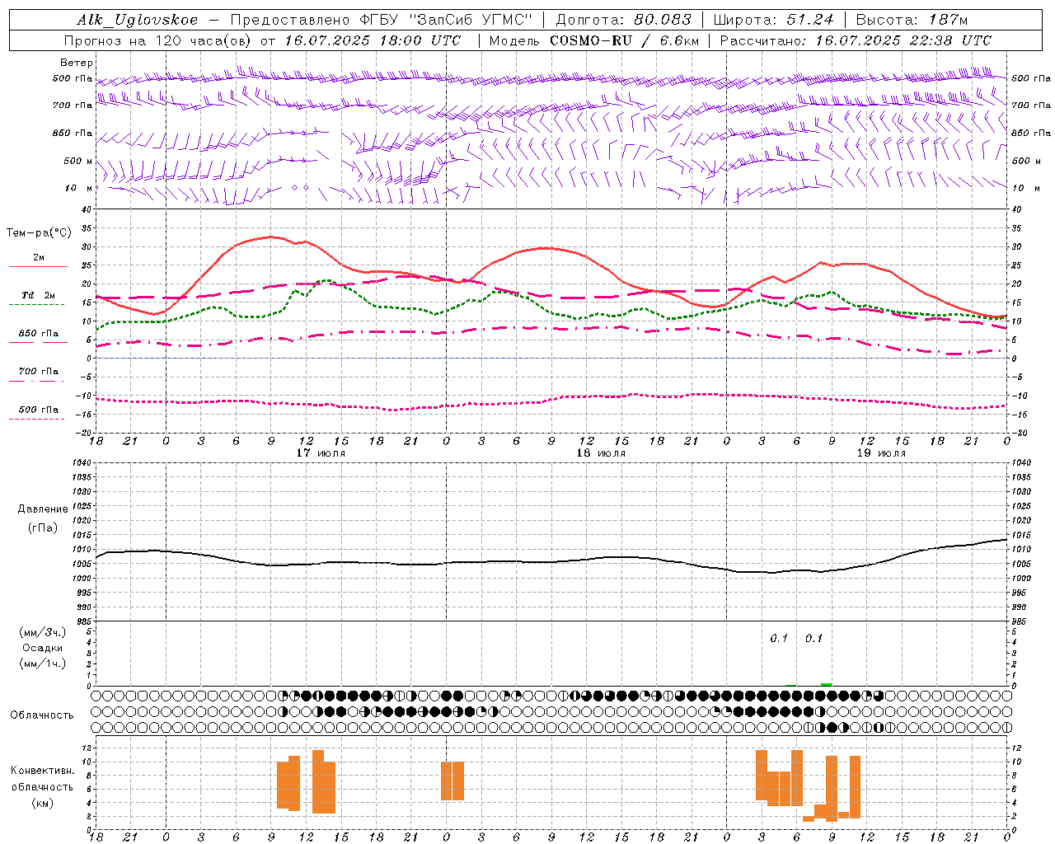Click the '(мм/3ч.)' precipitation unit label
Image resolution: width=1055 pixels, height=844 pixels.
(x=43, y=633)
